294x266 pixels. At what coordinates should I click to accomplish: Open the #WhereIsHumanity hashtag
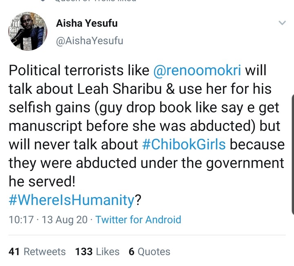[71, 200]
